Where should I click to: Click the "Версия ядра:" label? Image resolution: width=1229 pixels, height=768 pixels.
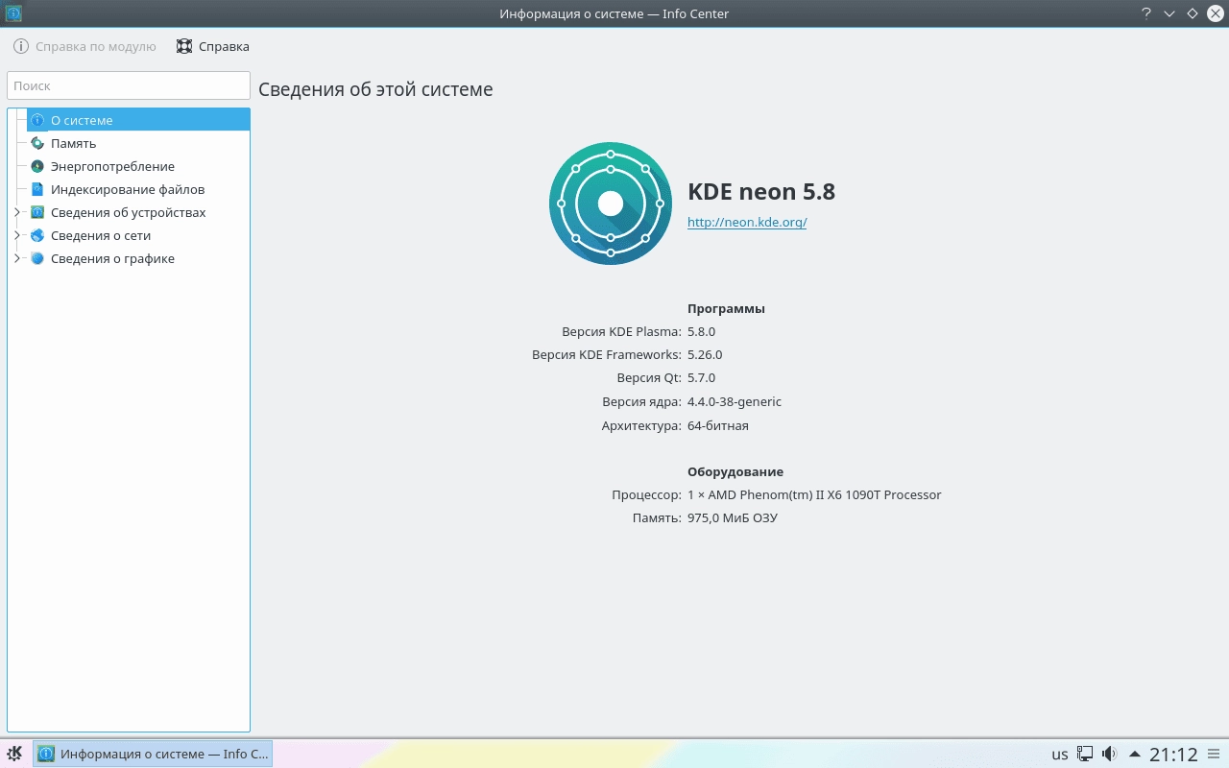coord(642,401)
